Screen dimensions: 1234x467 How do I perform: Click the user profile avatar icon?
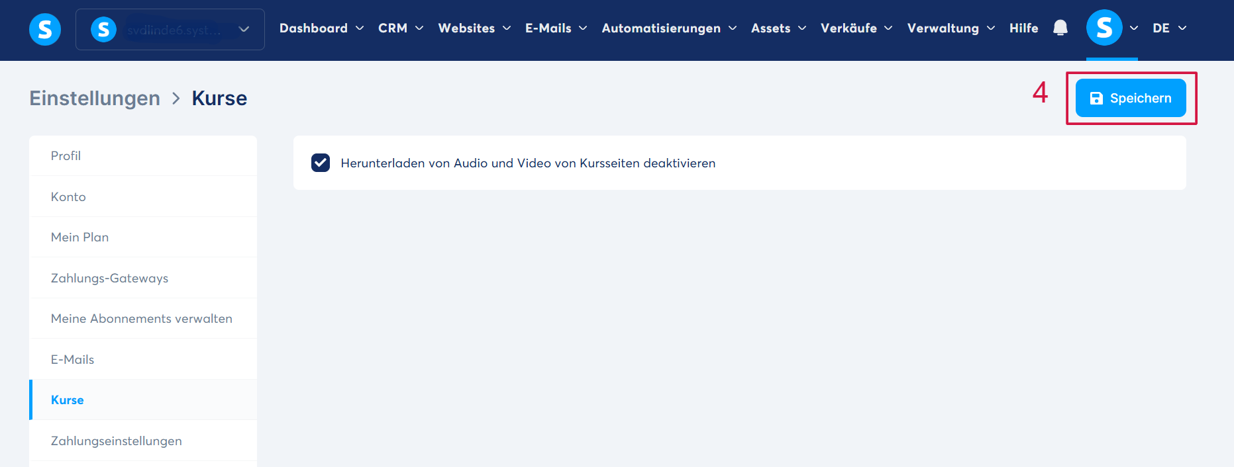point(1104,28)
